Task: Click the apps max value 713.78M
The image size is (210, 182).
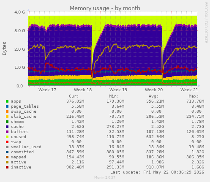Action: (x=195, y=101)
